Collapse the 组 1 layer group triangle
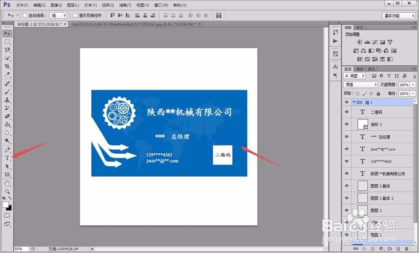The image size is (419, 253). coord(354,102)
